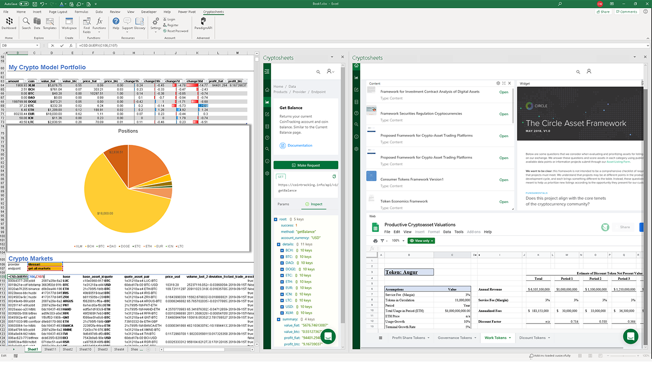Image resolution: width=652 pixels, height=367 pixels.
Task: Open the Cryptosheets Dashboard ribbon button
Action: click(9, 23)
